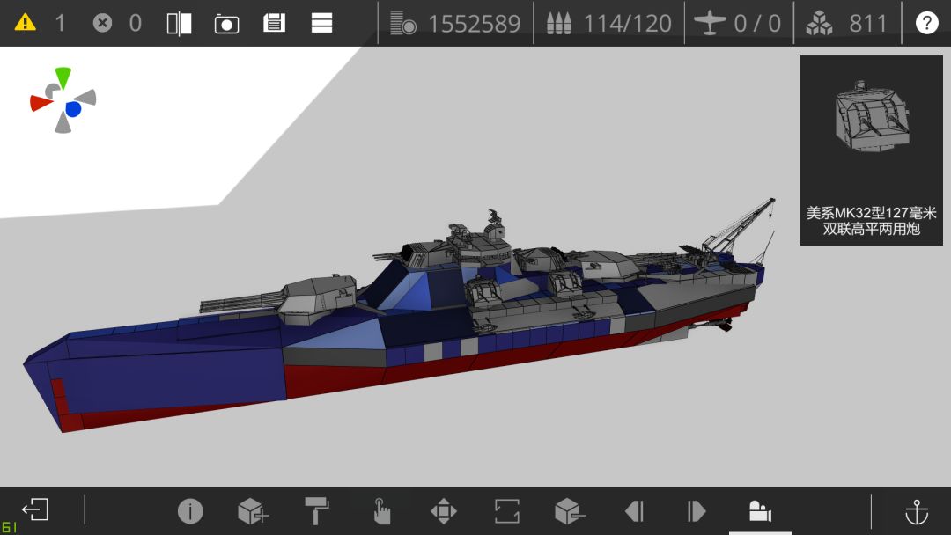Open the help question mark button
This screenshot has width=951, height=535.
926,23
